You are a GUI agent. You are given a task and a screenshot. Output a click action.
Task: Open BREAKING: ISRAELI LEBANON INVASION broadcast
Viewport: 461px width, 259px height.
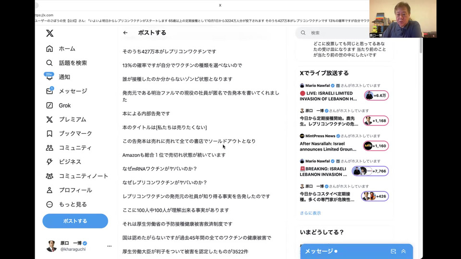tap(323, 172)
